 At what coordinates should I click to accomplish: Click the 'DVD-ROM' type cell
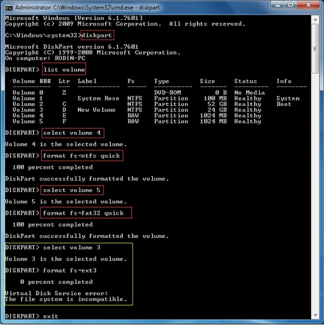(x=168, y=92)
